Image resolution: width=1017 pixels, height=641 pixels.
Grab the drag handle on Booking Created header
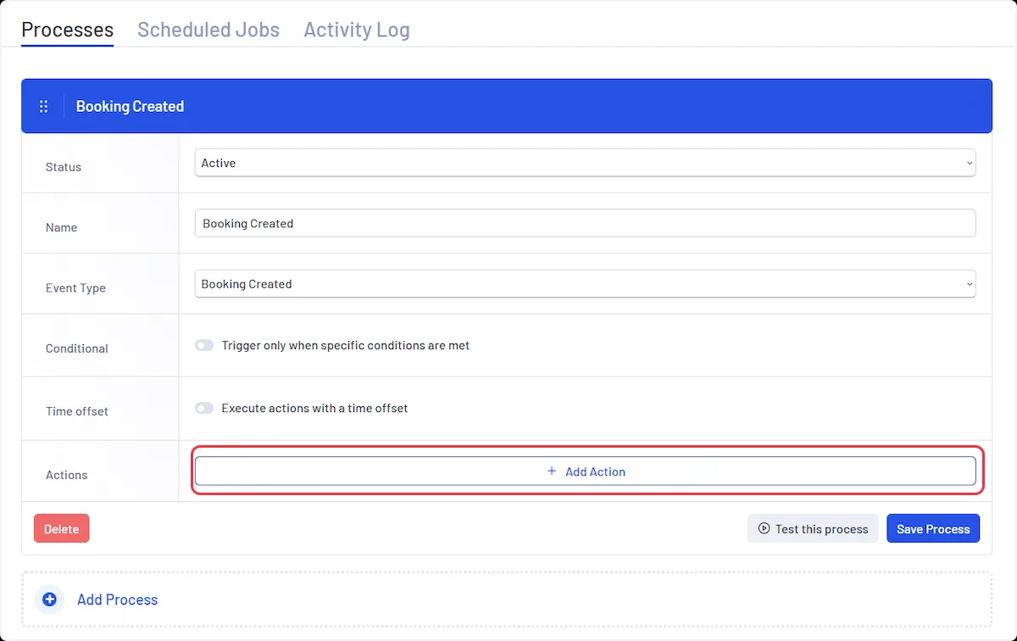click(44, 107)
